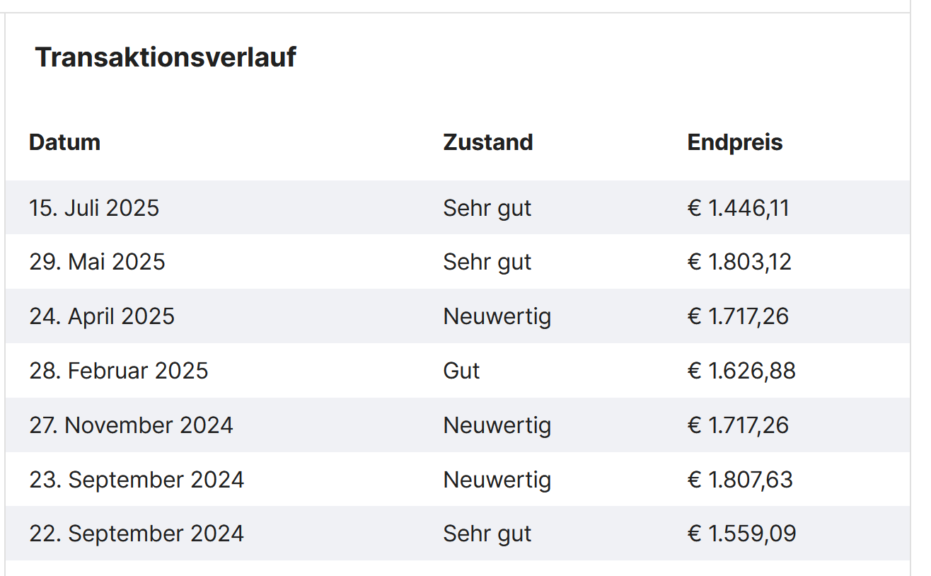
Task: Select the Zustand column header
Action: click(488, 142)
